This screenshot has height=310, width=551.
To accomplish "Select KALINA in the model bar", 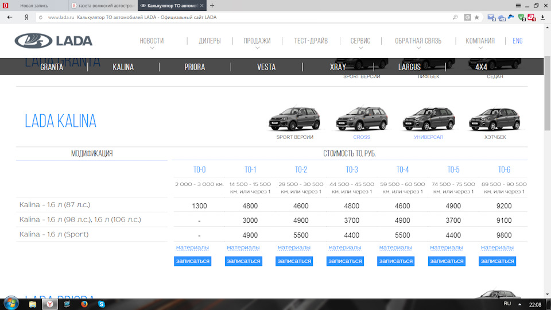I will (123, 67).
